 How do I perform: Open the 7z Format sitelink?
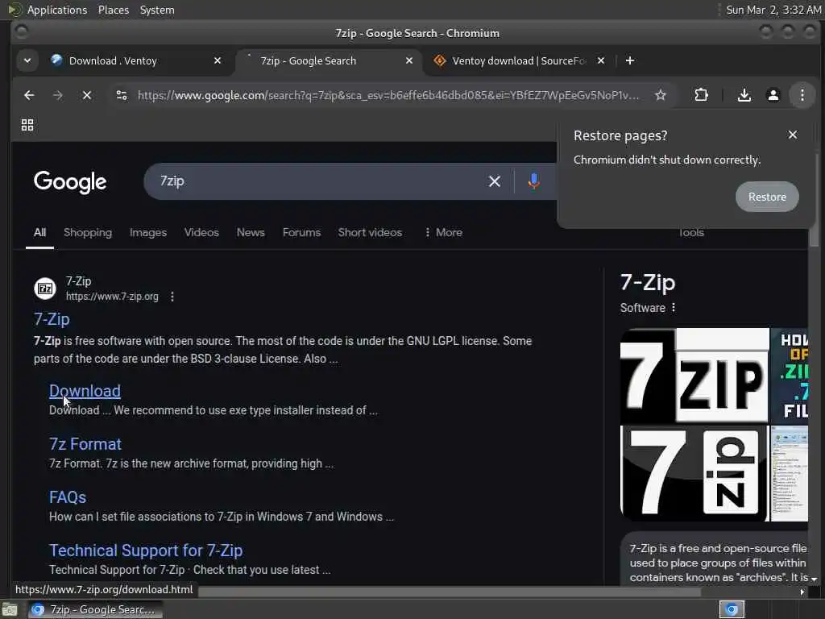(85, 444)
